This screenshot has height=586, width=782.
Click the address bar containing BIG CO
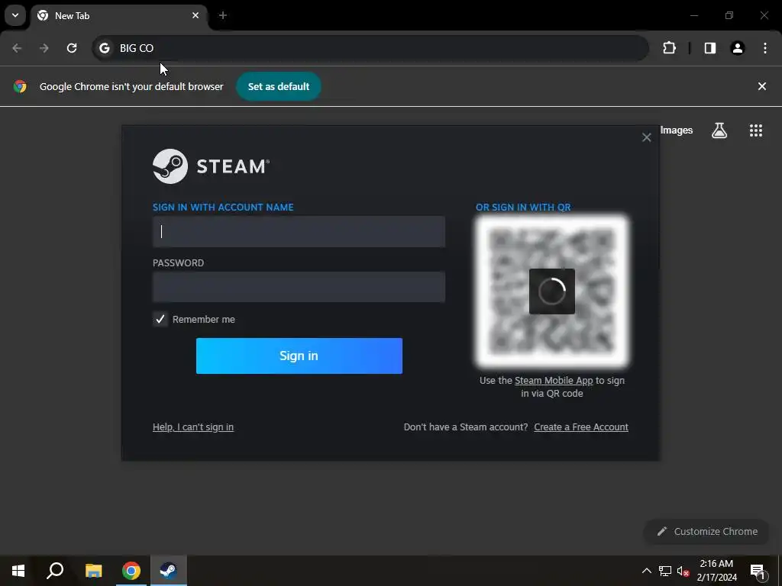[370, 48]
